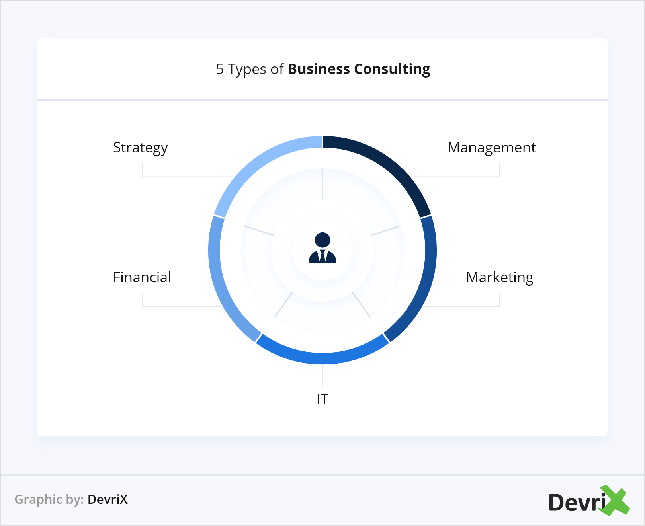645x526 pixels.
Task: Click the connector line under Marketing label
Action: [462, 306]
